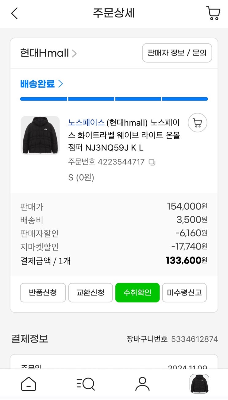
Task: Report non-receipt via 미수령신고 button
Action: (184, 293)
